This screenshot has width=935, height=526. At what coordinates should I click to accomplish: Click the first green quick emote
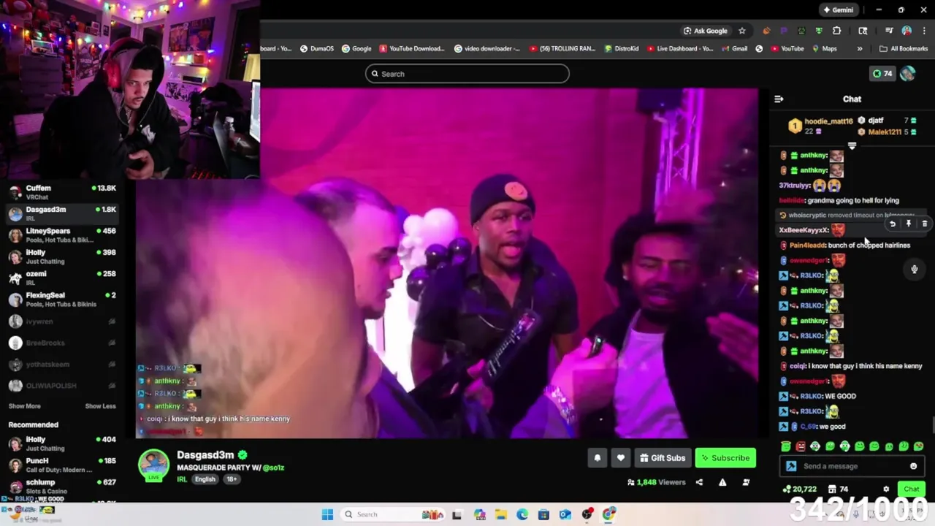click(786, 446)
